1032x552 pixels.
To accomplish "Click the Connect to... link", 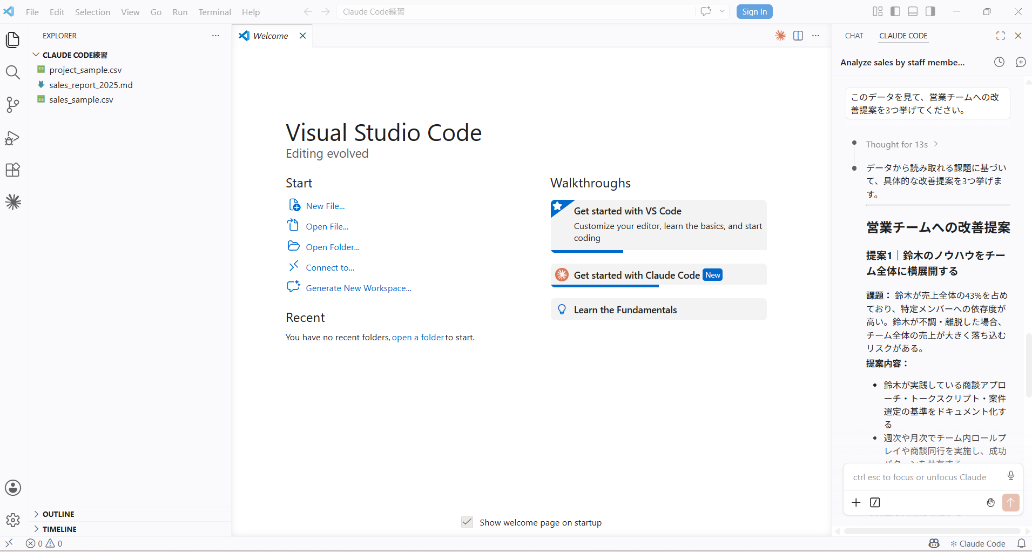I will click(330, 267).
